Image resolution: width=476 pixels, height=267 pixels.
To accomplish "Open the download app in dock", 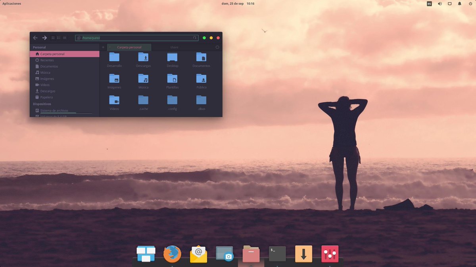I will pyautogui.click(x=303, y=254).
